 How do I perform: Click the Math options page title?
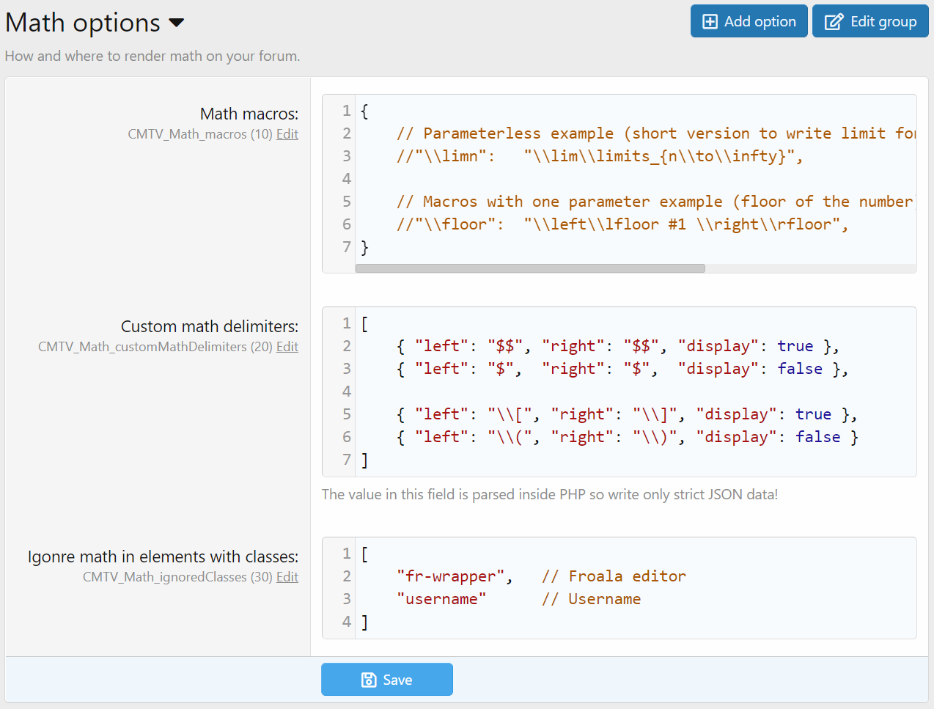(83, 23)
